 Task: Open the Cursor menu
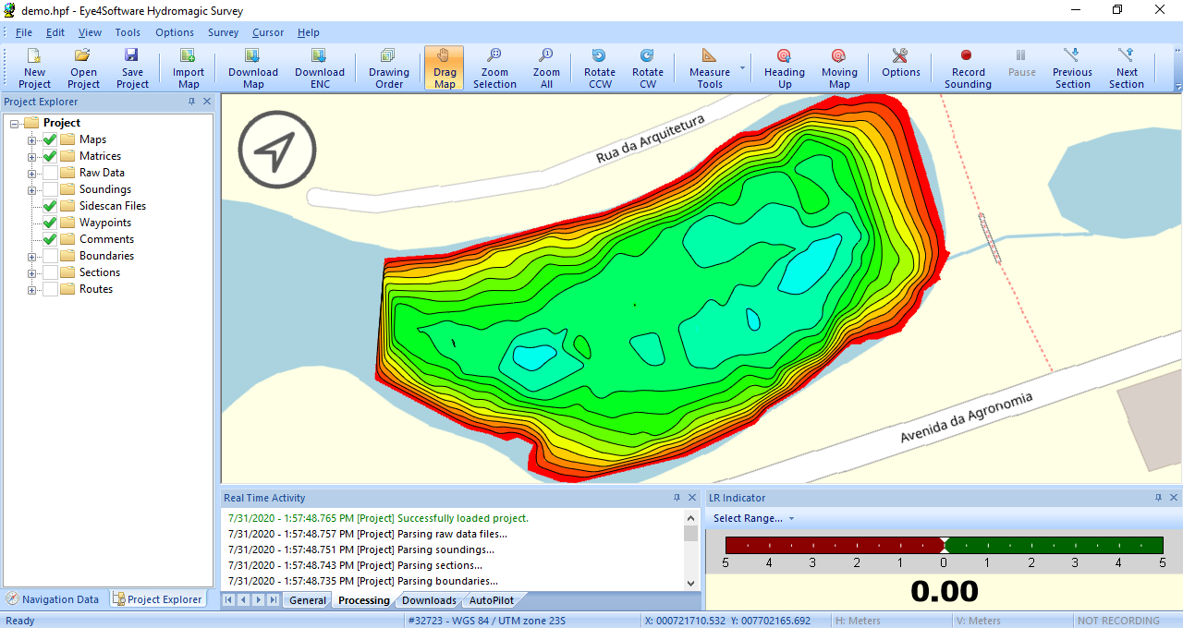pos(268,32)
